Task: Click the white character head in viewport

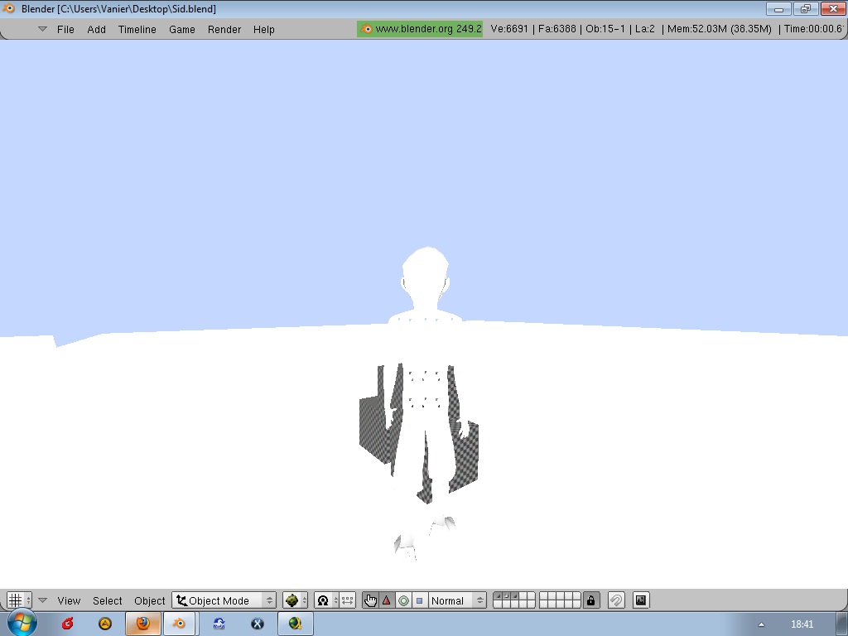Action: pos(426,275)
